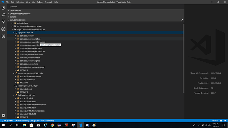Open the Edit menu
The height and width of the screenshot is (128, 228).
pyautogui.click(x=13, y=2)
